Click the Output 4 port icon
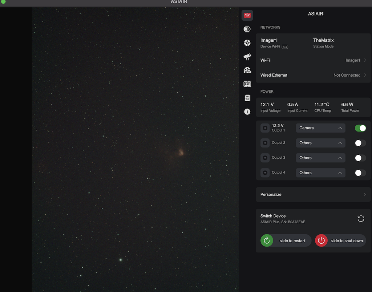372x292 pixels. pyautogui.click(x=265, y=173)
